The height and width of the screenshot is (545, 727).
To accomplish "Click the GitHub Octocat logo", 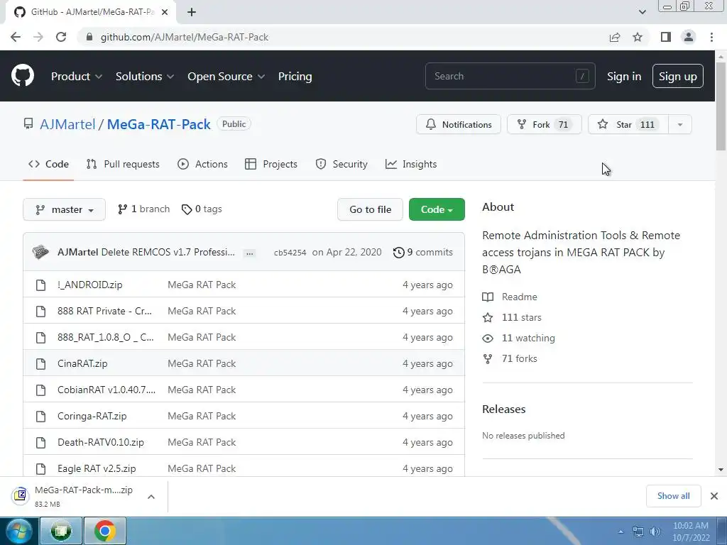I will [x=23, y=76].
